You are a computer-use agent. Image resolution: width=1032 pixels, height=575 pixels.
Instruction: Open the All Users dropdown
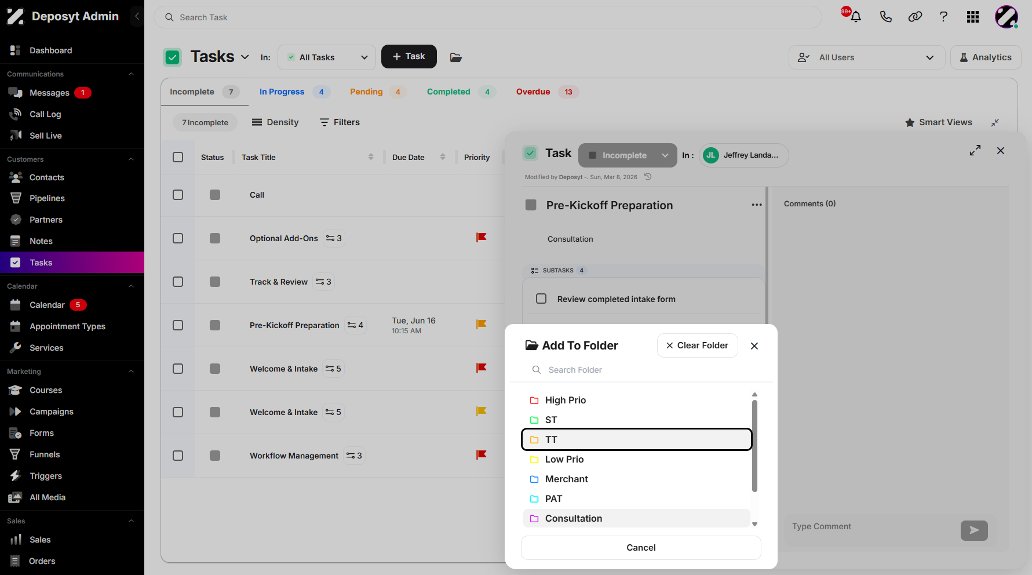tap(867, 57)
